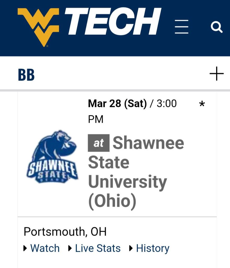
Task: Open the History link
Action: (x=153, y=248)
